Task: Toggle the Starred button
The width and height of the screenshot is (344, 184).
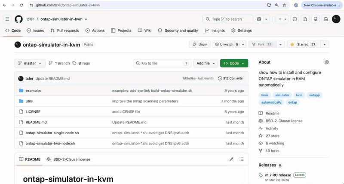Action: (304, 44)
